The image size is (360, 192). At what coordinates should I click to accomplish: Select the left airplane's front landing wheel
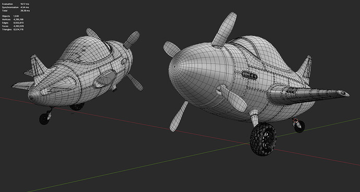click(44, 118)
